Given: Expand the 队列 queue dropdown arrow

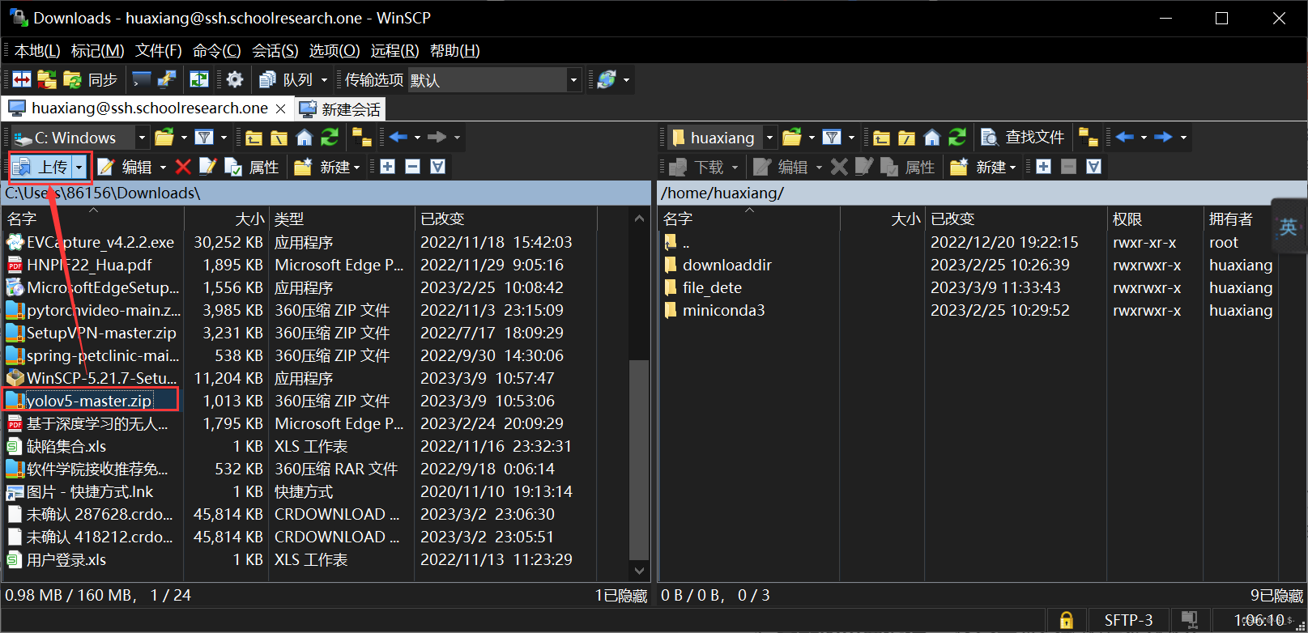Looking at the screenshot, I should (x=324, y=79).
